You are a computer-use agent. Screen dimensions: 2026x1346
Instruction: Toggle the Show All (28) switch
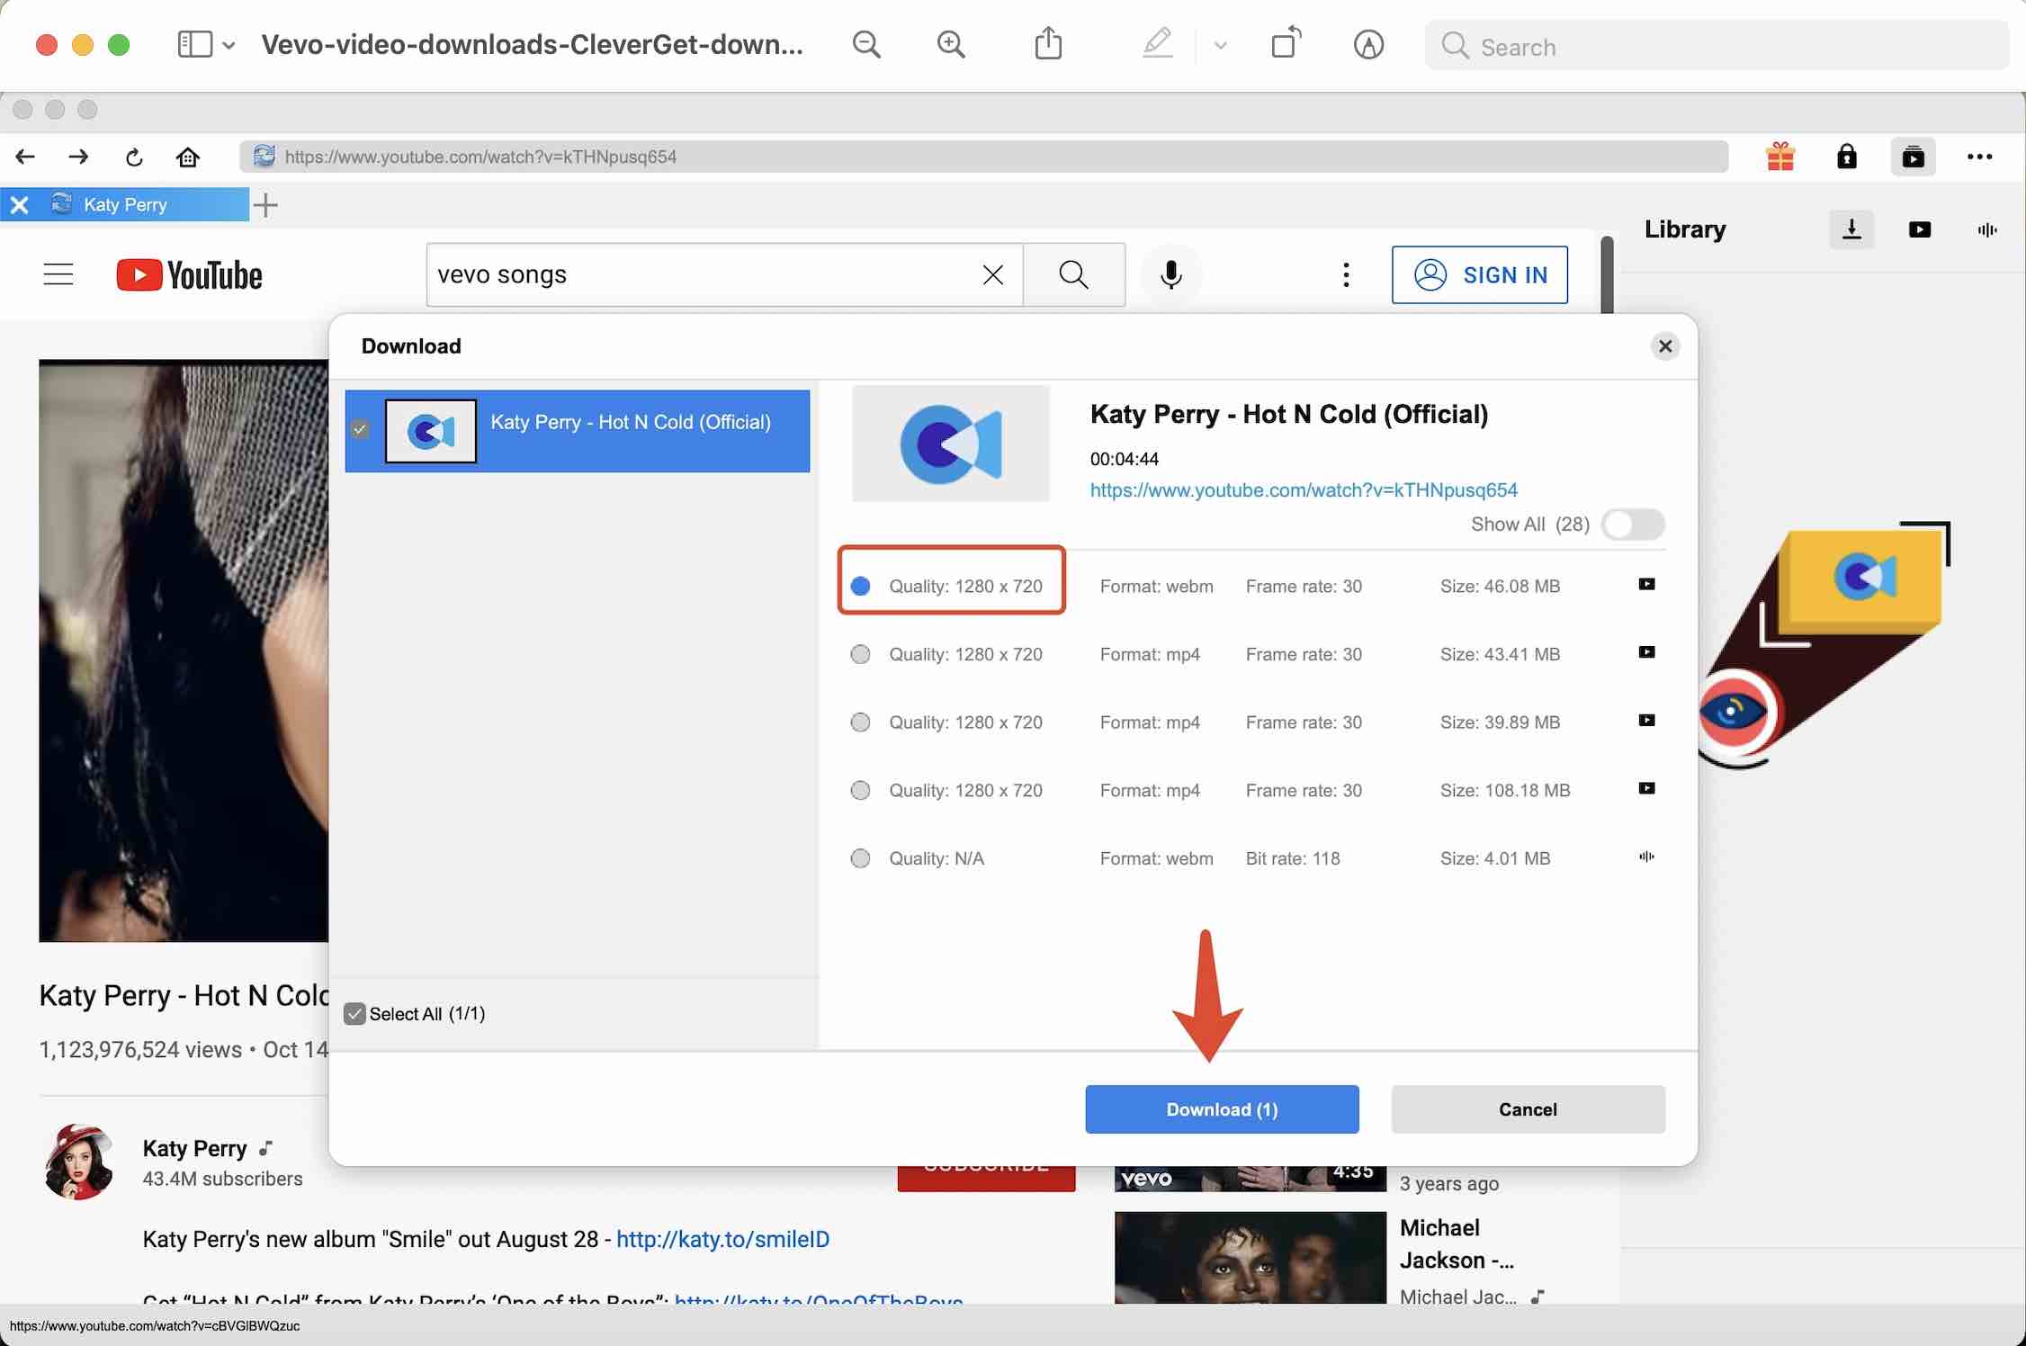pyautogui.click(x=1633, y=525)
